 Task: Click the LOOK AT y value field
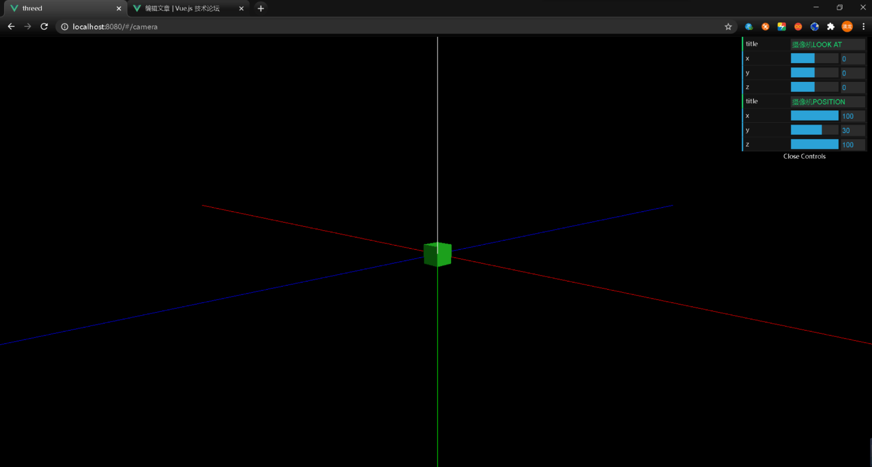coord(853,73)
